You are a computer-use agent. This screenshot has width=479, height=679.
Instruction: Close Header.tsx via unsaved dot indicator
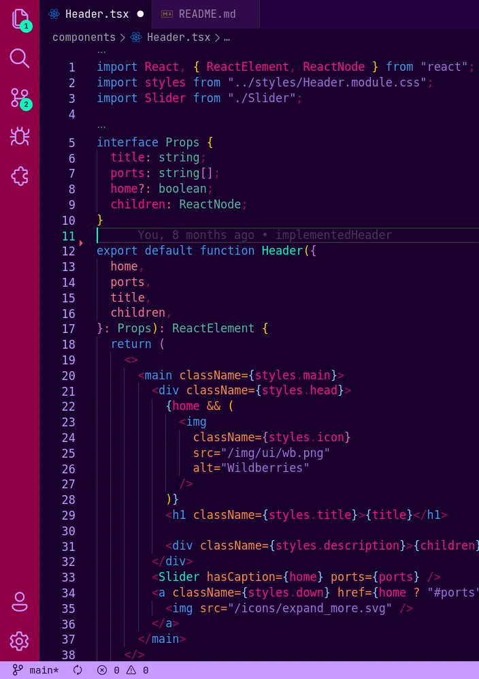140,14
